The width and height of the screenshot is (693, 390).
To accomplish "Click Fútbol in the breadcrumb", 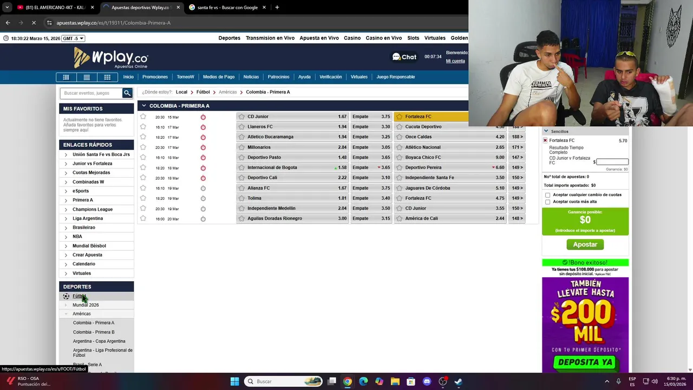I will pyautogui.click(x=203, y=92).
